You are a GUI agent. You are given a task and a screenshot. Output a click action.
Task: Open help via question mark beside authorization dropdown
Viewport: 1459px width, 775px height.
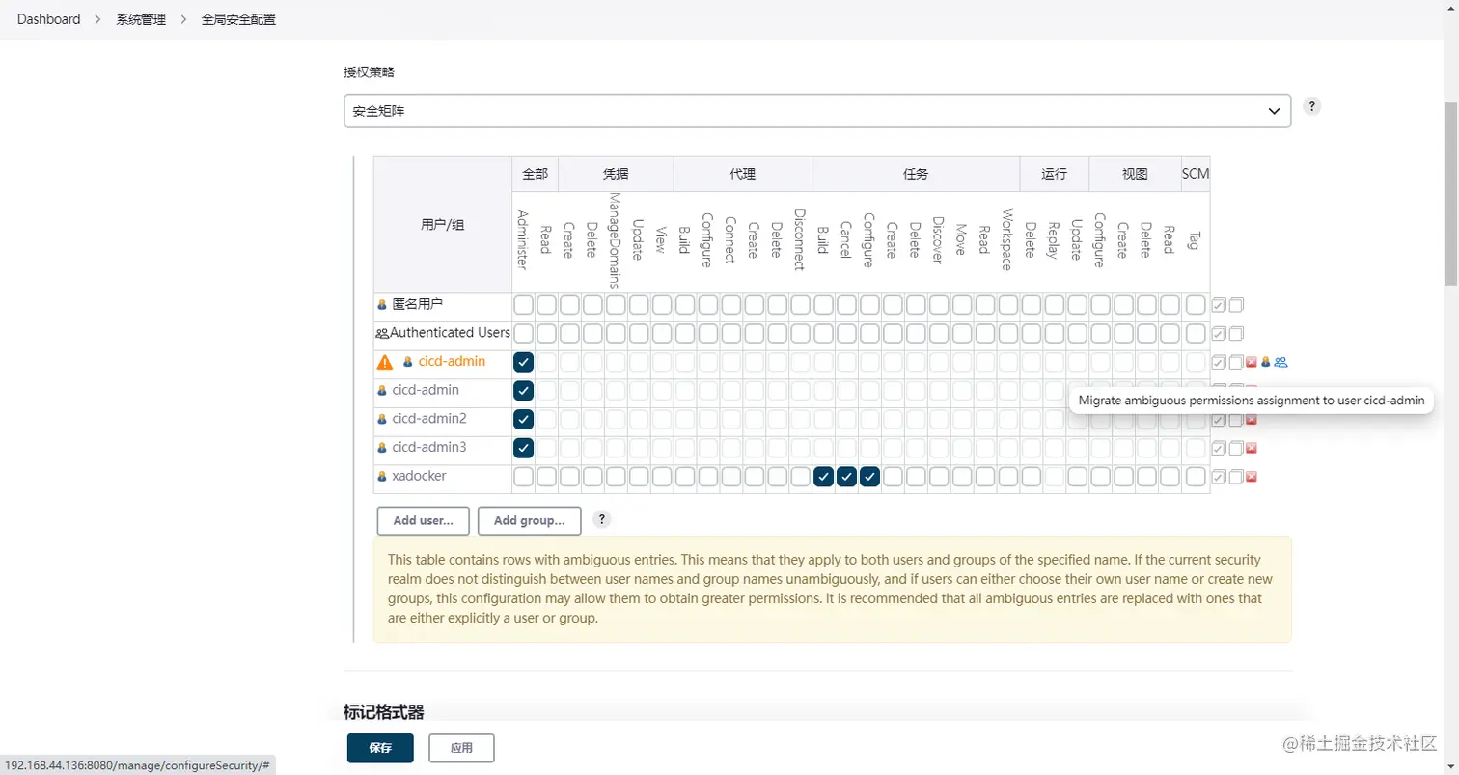[x=1310, y=106]
